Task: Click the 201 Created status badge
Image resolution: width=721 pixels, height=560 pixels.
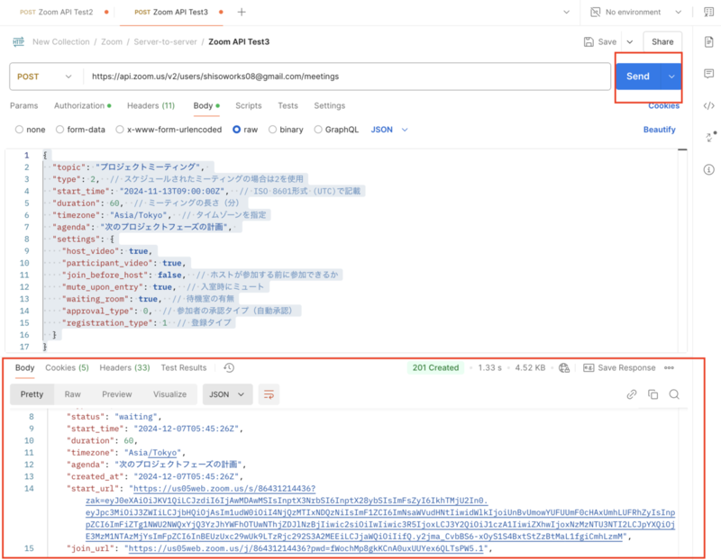Action: [x=435, y=367]
